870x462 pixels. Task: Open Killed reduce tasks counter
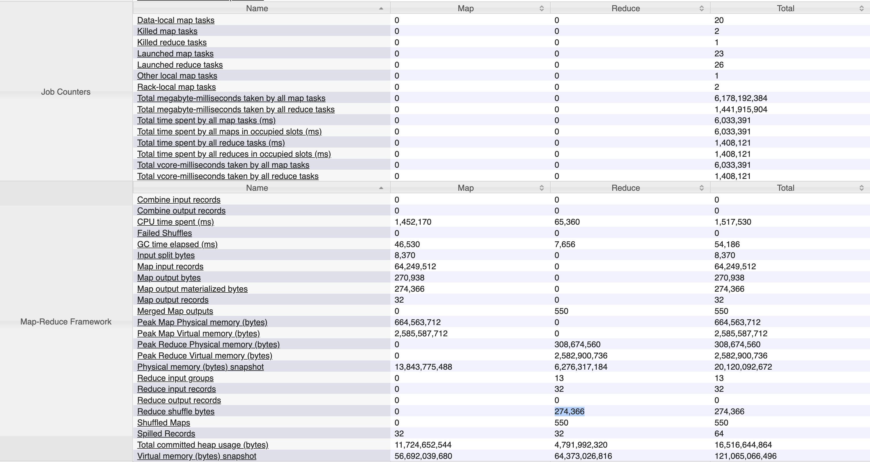(x=172, y=43)
